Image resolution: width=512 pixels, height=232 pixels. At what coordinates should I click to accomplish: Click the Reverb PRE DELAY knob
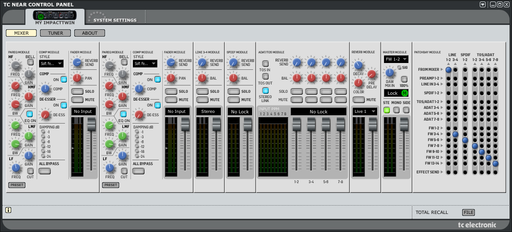(x=372, y=74)
